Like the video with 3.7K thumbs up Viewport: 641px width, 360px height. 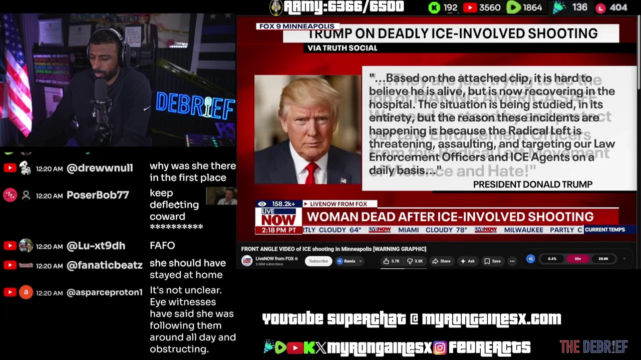(392, 261)
